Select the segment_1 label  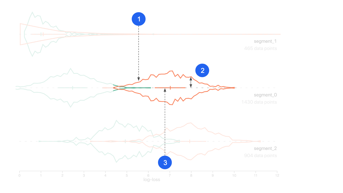[x=265, y=41]
